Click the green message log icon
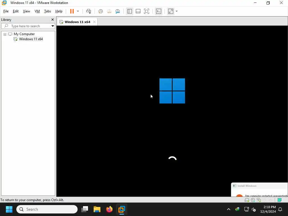288x216 pixels. coord(280,200)
